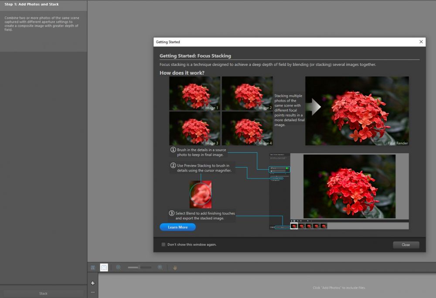Click the actual size view icon
436x298 pixels.
coord(93,267)
